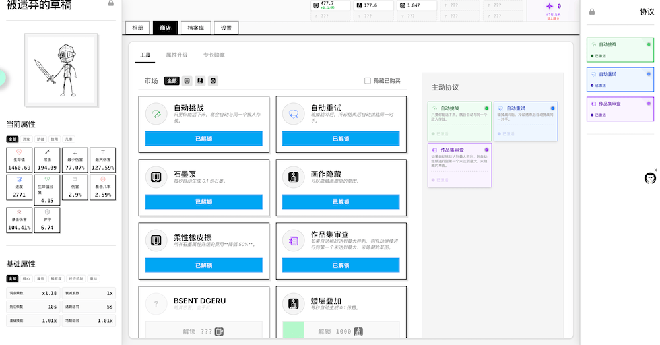
Task: Click the purple star currency icon
Action: coord(548,6)
